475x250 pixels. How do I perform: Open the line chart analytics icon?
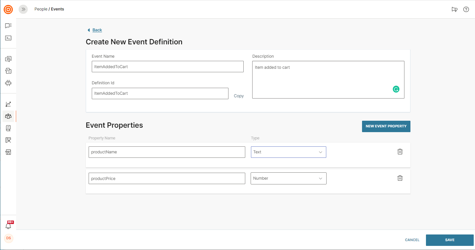coord(8,104)
